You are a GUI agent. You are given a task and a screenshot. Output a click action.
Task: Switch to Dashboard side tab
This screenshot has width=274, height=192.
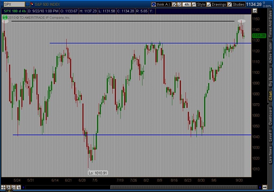270,116
